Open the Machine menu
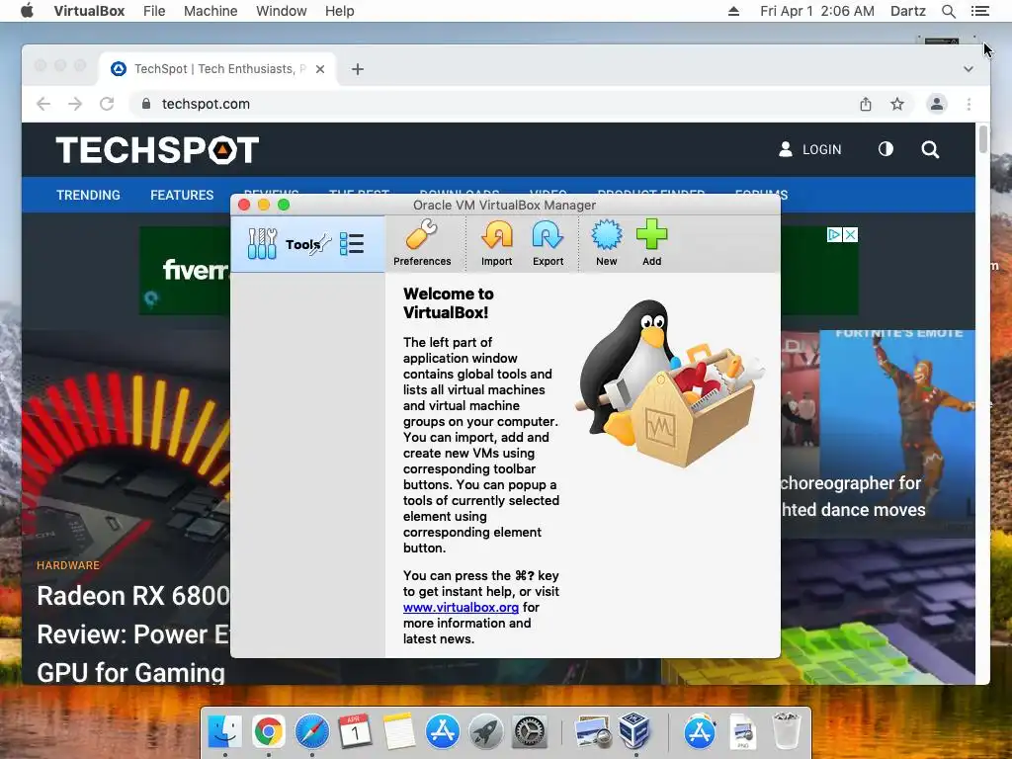The image size is (1012, 759). [x=211, y=11]
